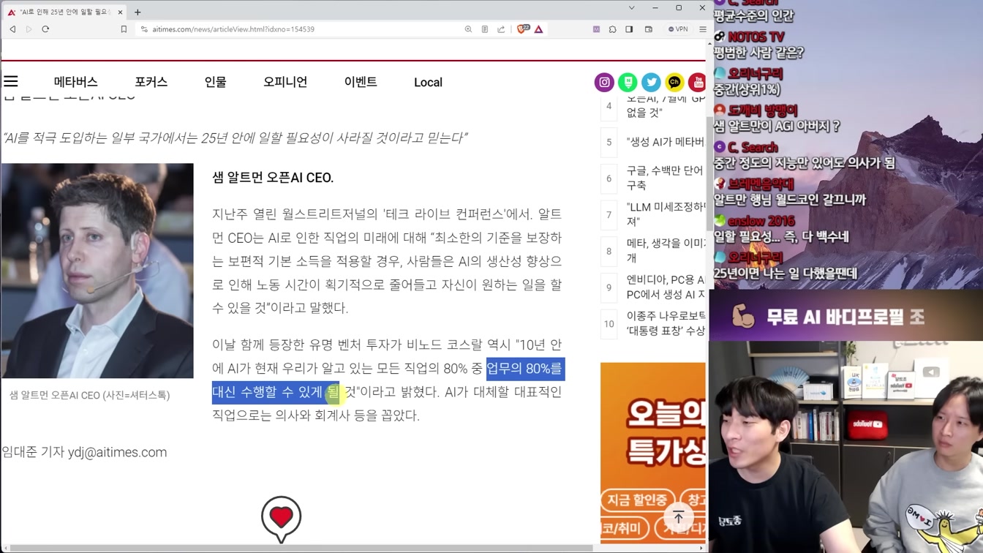This screenshot has width=983, height=553.
Task: Visit the site's Naver TV icon
Action: (628, 82)
